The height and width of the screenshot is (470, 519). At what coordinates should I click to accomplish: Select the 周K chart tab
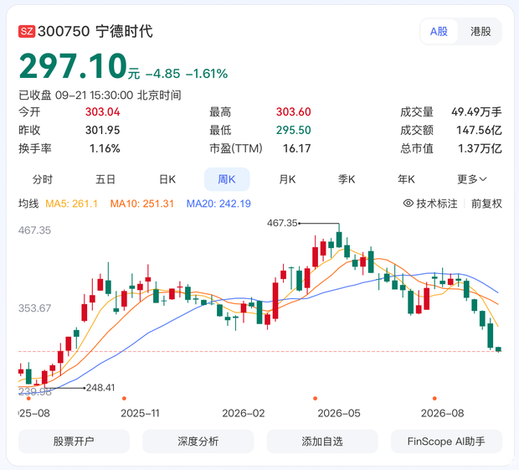[x=227, y=179]
